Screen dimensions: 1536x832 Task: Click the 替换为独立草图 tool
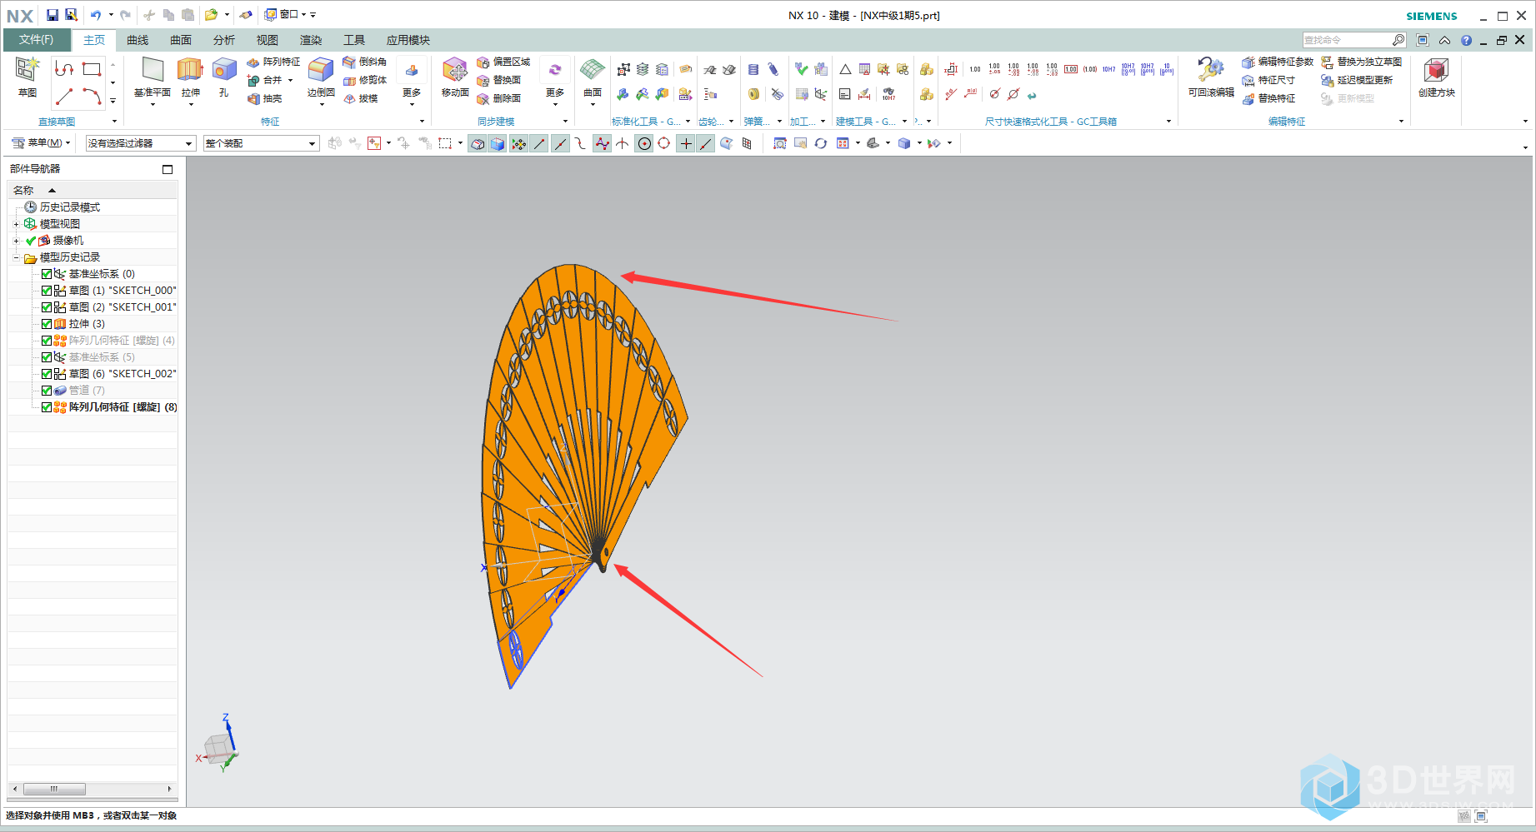click(1362, 62)
